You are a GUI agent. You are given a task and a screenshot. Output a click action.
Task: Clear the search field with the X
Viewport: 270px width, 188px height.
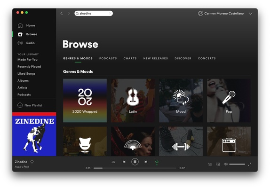[x=110, y=14]
